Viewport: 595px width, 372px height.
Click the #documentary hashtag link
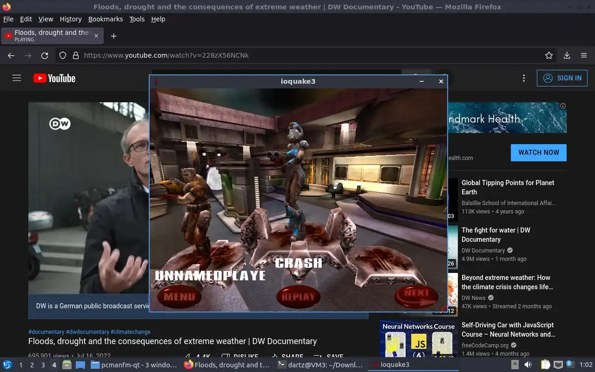[46, 332]
